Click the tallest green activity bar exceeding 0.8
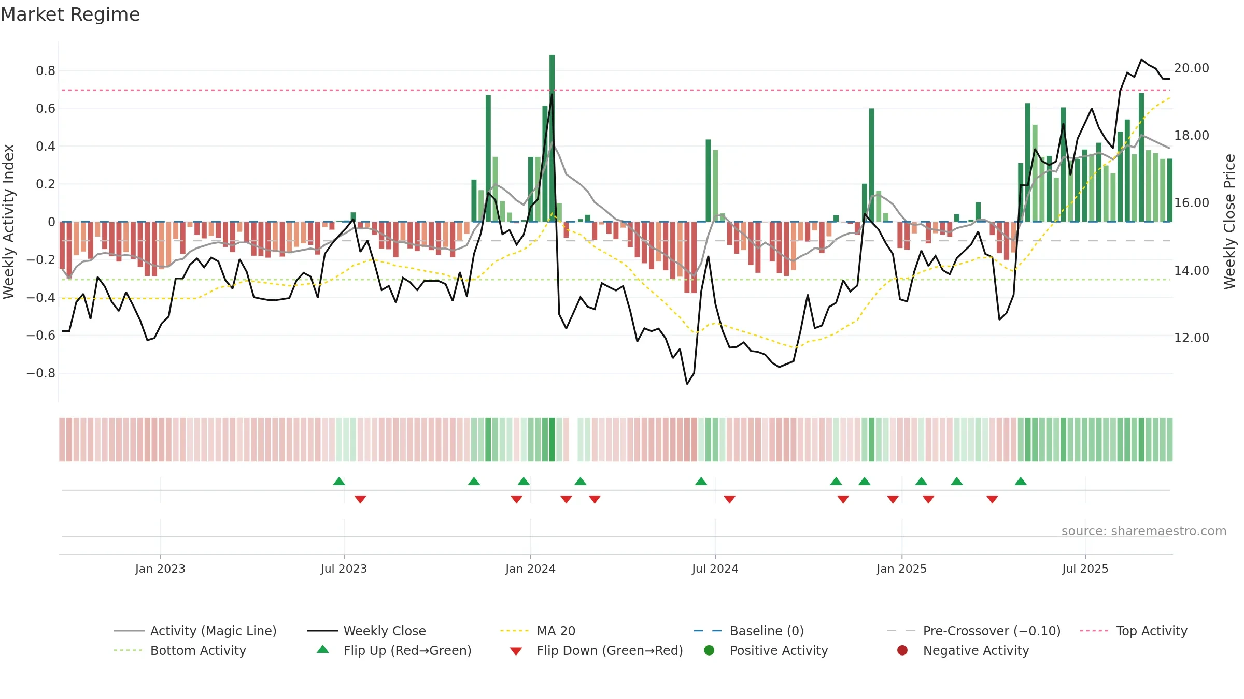 (552, 138)
